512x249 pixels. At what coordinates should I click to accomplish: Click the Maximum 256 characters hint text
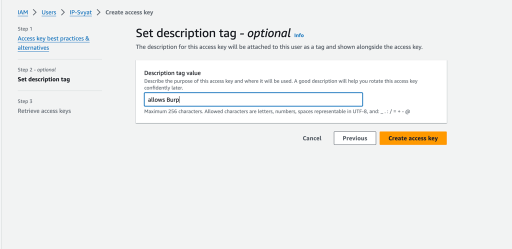tap(277, 111)
